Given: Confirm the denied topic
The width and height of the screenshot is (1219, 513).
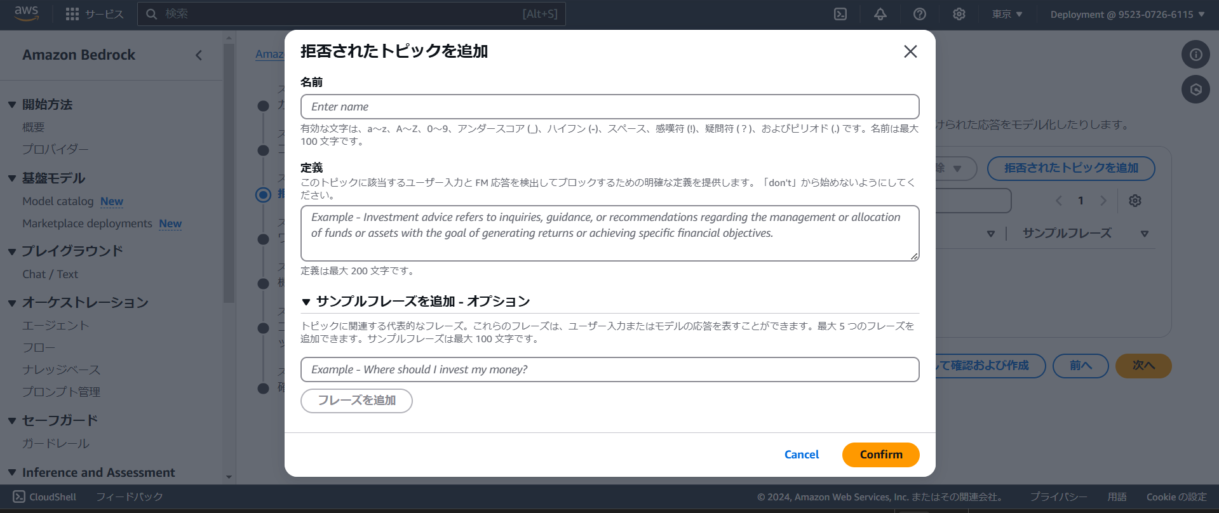Looking at the screenshot, I should (880, 455).
